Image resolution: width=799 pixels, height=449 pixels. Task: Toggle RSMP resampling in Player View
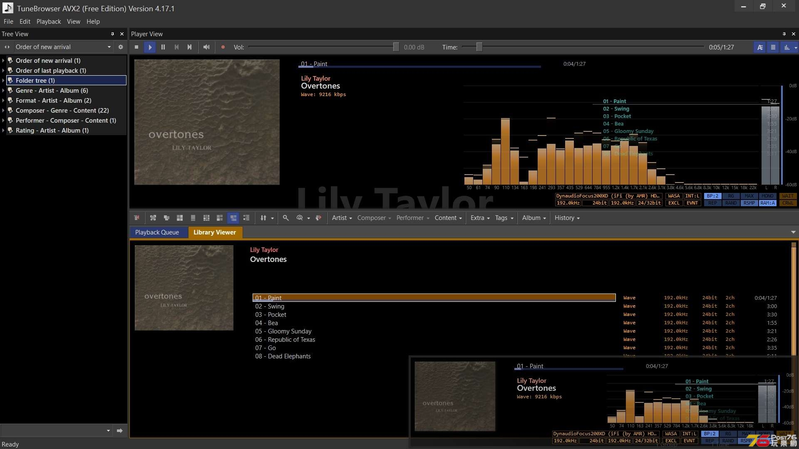[x=749, y=203]
